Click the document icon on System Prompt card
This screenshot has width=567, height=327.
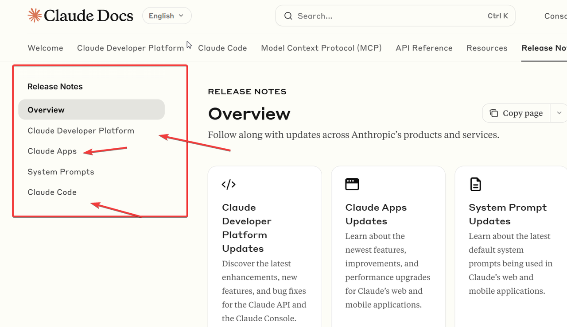(475, 185)
